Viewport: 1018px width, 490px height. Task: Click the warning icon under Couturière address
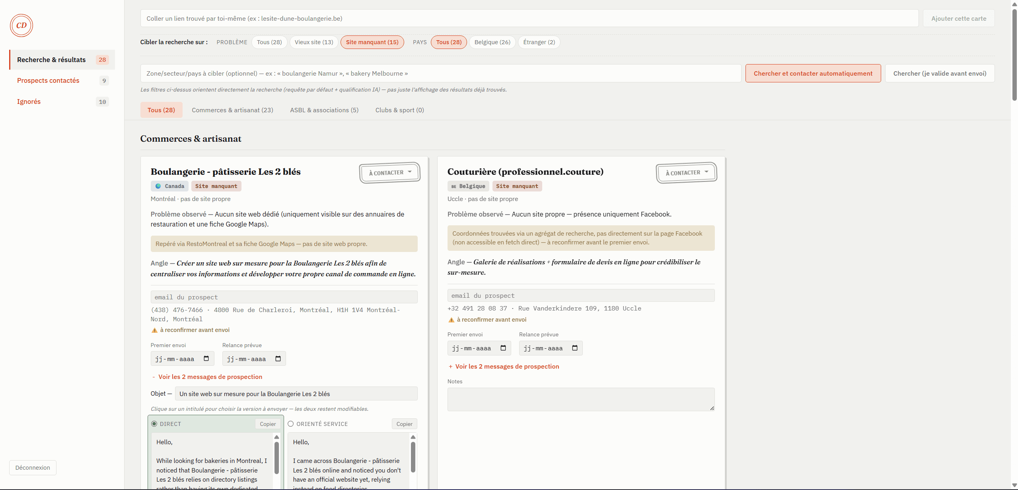(451, 320)
